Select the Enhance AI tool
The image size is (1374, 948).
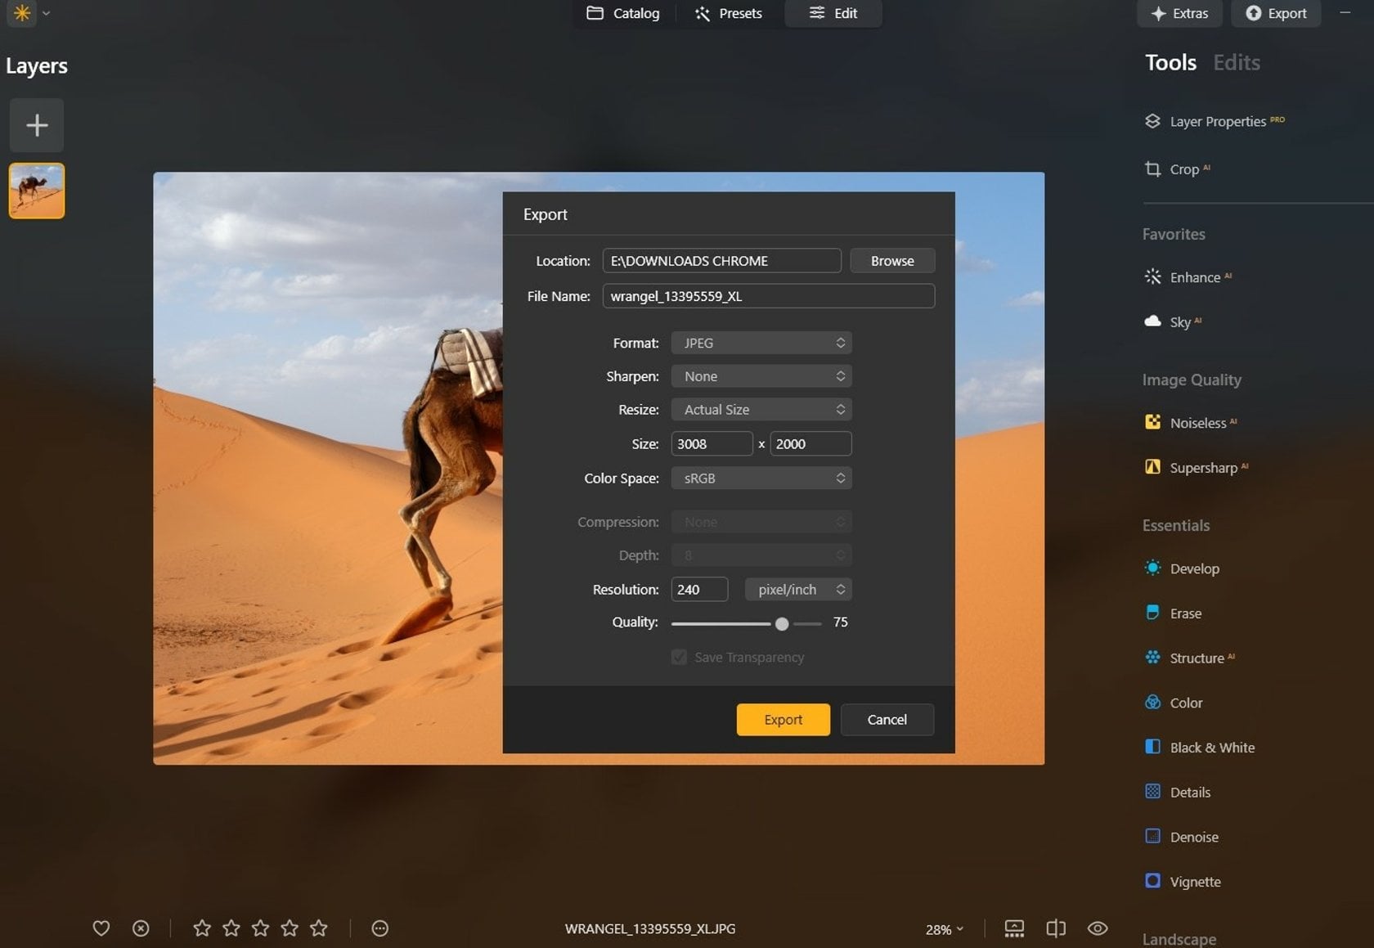[1194, 277]
